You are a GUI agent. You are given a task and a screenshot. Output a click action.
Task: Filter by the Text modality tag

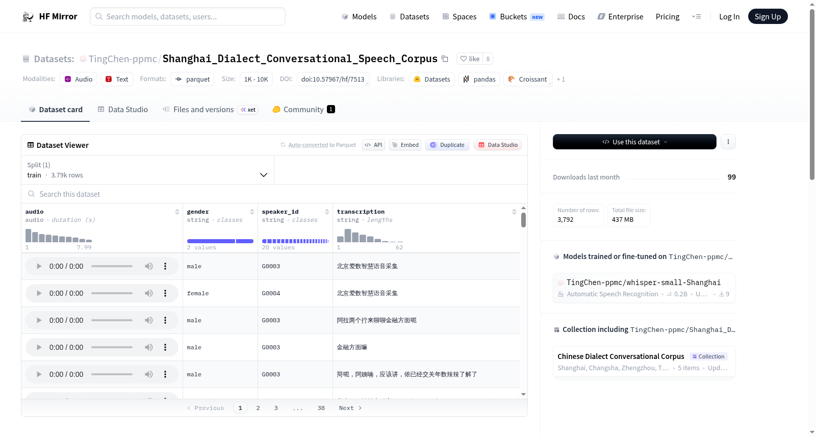pos(117,80)
